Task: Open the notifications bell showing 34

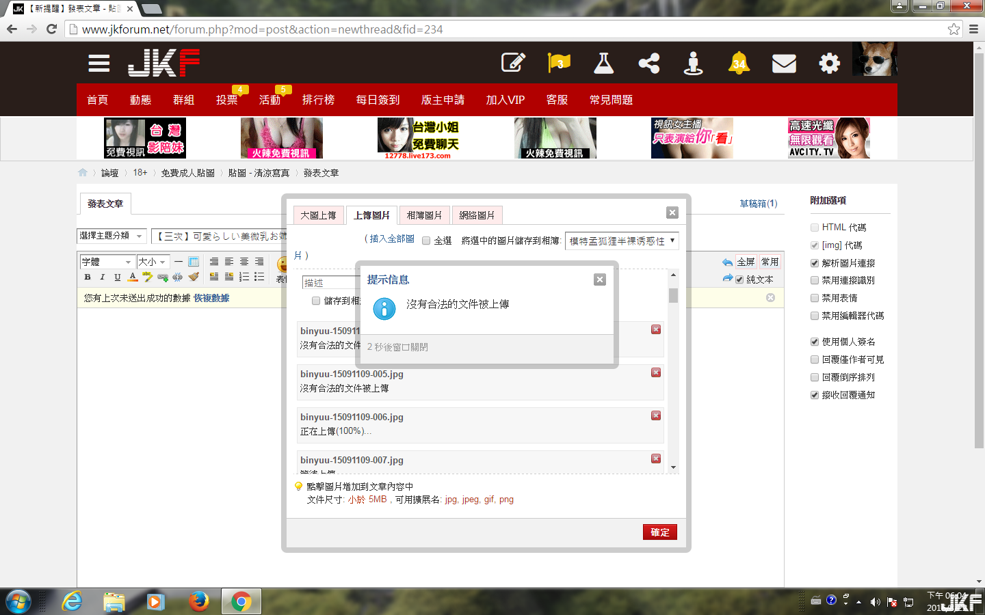Action: (739, 63)
